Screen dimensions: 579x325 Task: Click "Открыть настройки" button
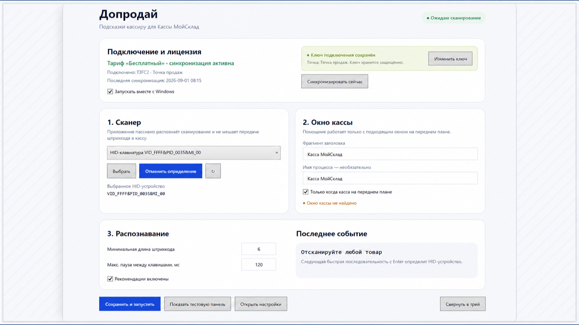point(261,304)
